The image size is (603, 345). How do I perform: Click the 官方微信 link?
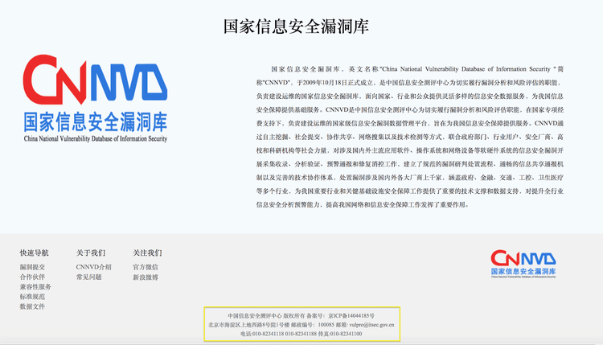[146, 267]
